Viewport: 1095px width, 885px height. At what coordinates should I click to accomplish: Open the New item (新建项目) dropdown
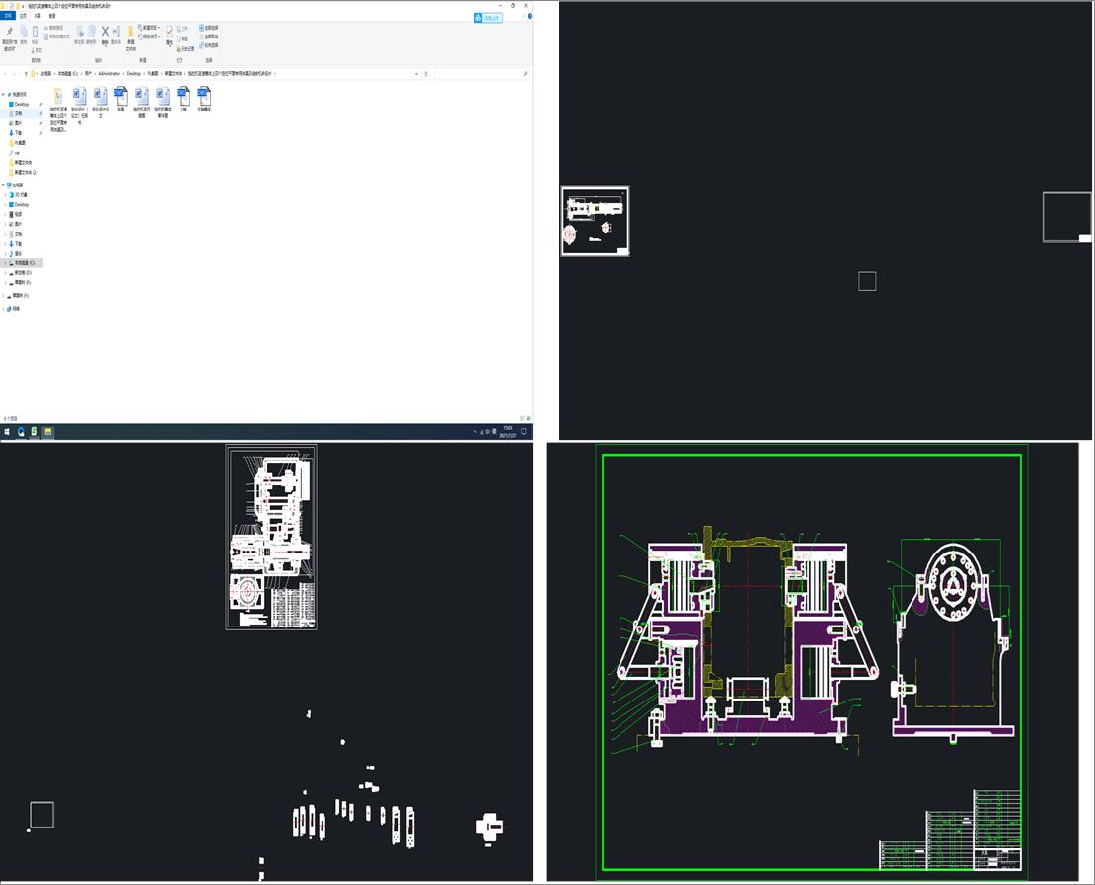pos(150,28)
